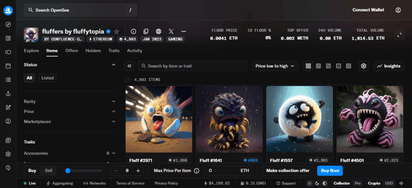Show collection info icon
This screenshot has width=412, height=188.
click(134, 31)
